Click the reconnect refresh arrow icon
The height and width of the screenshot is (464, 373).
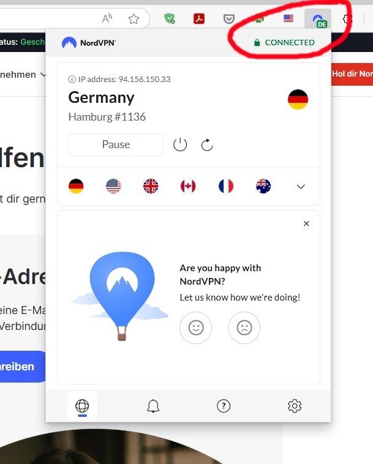tap(207, 144)
